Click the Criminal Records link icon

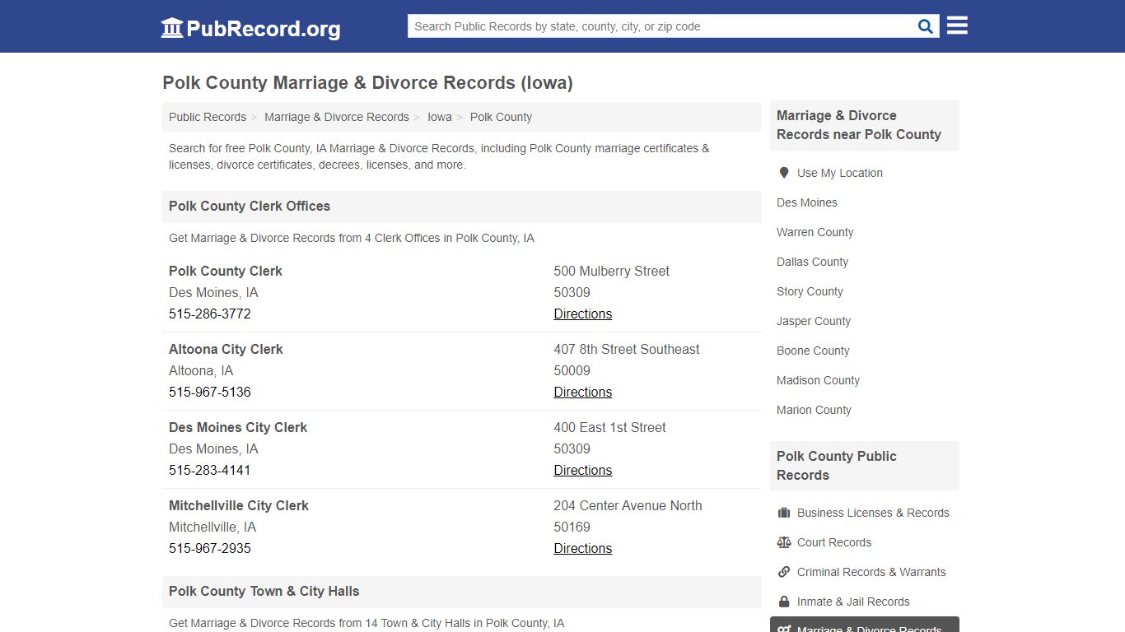784,572
